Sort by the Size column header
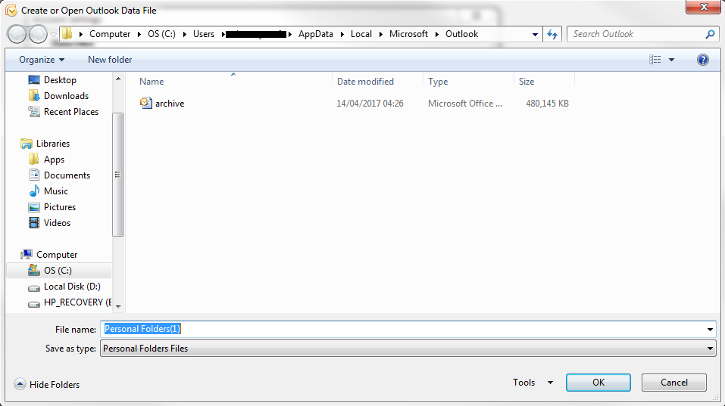The width and height of the screenshot is (725, 406). pyautogui.click(x=527, y=82)
